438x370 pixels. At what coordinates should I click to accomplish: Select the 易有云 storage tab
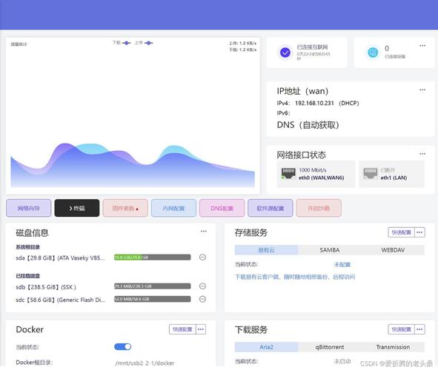(266, 250)
